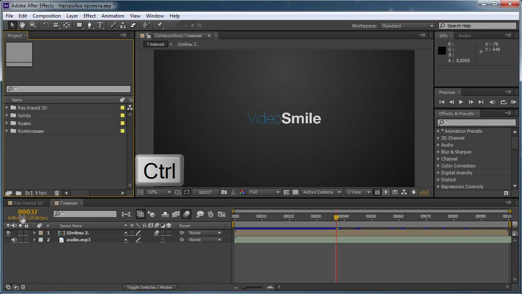Twirl open audio.mp3 layer properties
The height and width of the screenshot is (294, 522).
pos(34,240)
